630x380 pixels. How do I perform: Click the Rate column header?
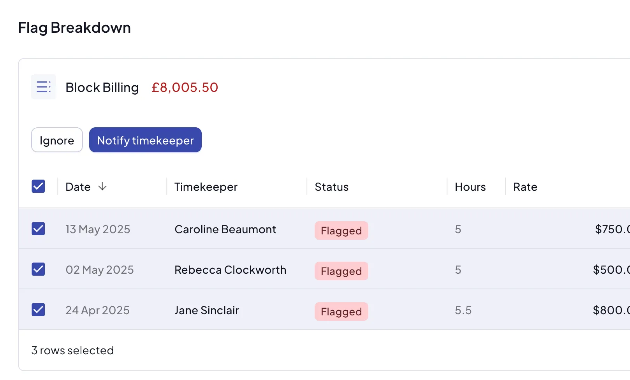click(525, 187)
